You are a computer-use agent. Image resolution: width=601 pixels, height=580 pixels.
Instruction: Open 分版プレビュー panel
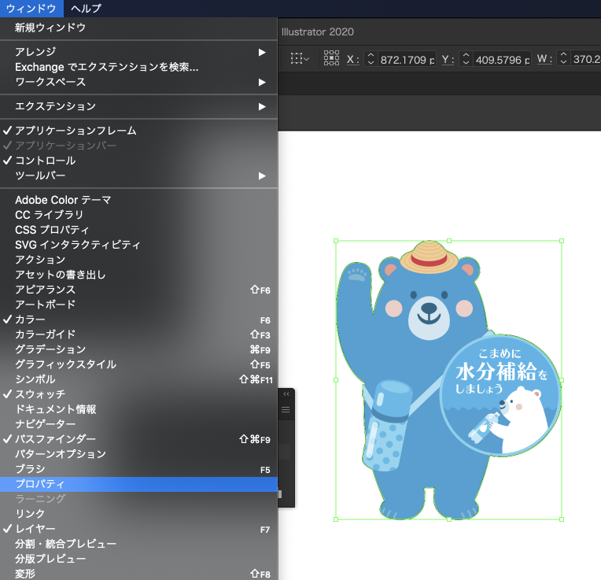tap(138, 559)
